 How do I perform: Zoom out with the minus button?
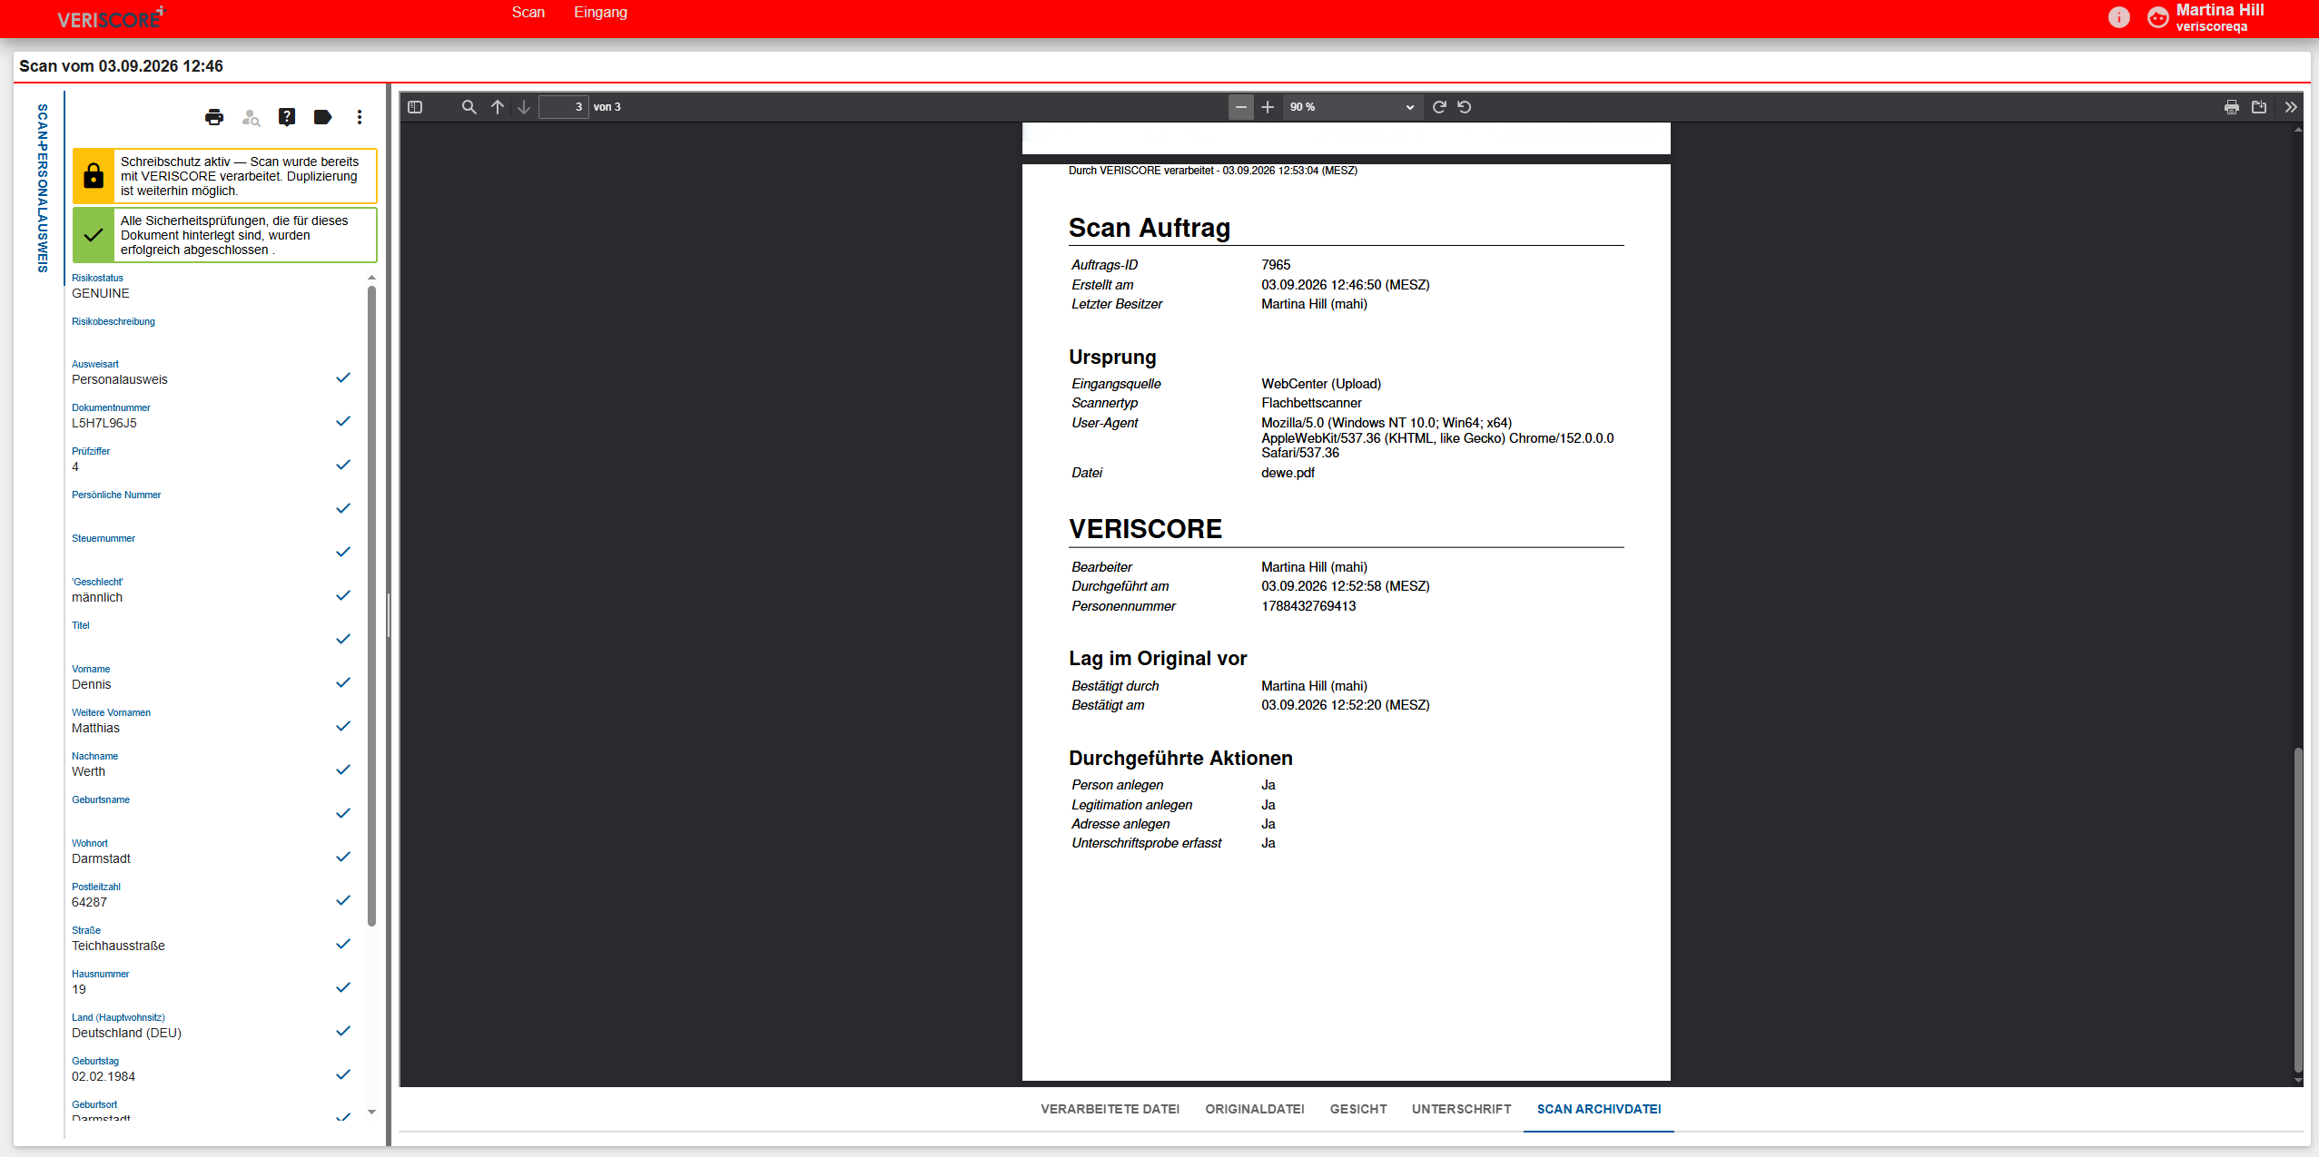1241,107
